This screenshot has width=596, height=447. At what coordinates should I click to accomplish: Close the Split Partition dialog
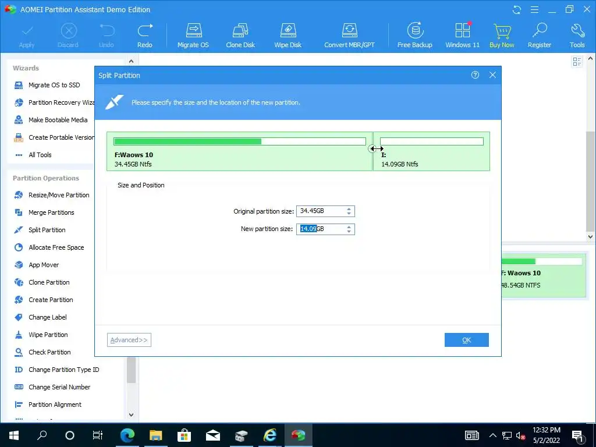click(492, 75)
